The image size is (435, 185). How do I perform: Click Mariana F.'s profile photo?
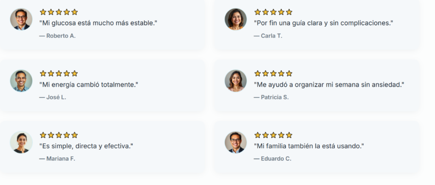coord(21,142)
